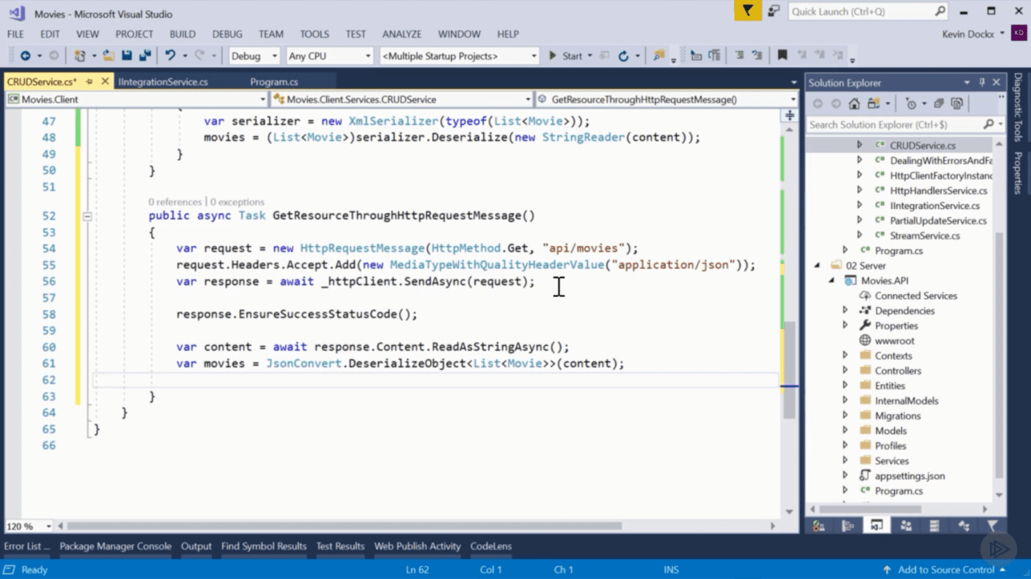Expand the Controllers folder in Solution Explorer
Screen dimensions: 1031x579
845,370
